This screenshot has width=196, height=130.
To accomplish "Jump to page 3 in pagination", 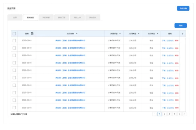I will click(x=169, y=114).
